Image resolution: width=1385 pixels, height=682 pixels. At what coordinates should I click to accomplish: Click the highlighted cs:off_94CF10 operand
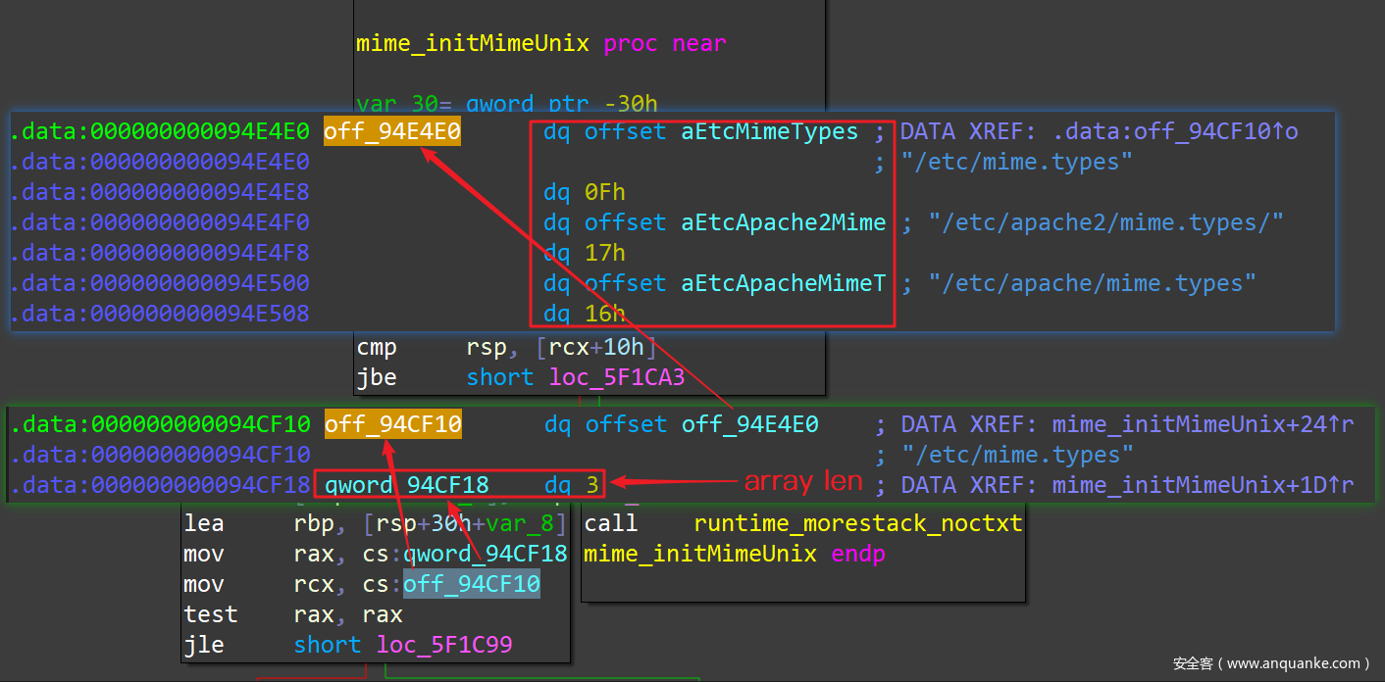(471, 584)
